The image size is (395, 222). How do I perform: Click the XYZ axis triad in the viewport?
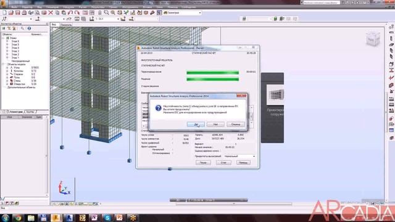[64, 188]
